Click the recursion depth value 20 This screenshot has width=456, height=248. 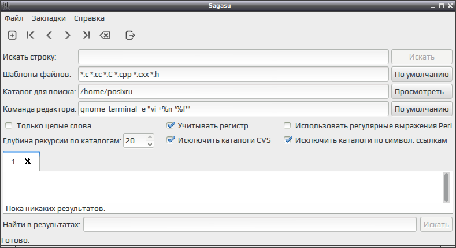click(x=134, y=140)
